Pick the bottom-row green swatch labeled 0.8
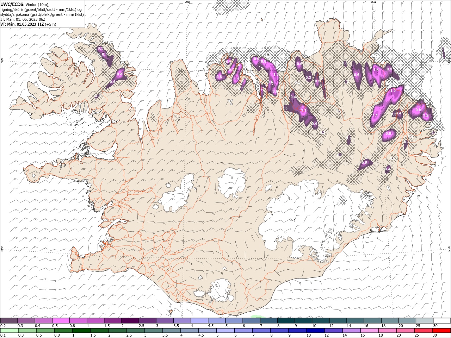 point(63,331)
